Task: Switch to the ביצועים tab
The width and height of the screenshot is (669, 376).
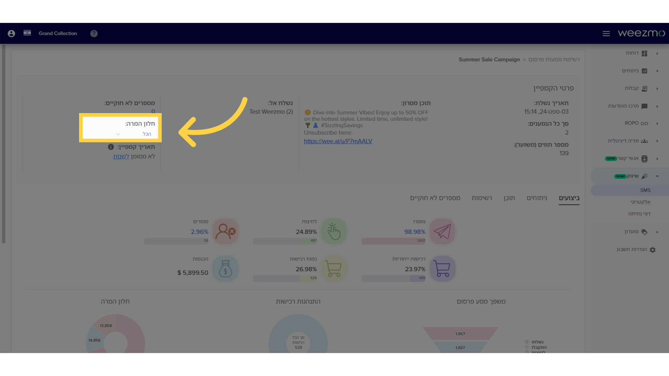Action: click(x=569, y=198)
